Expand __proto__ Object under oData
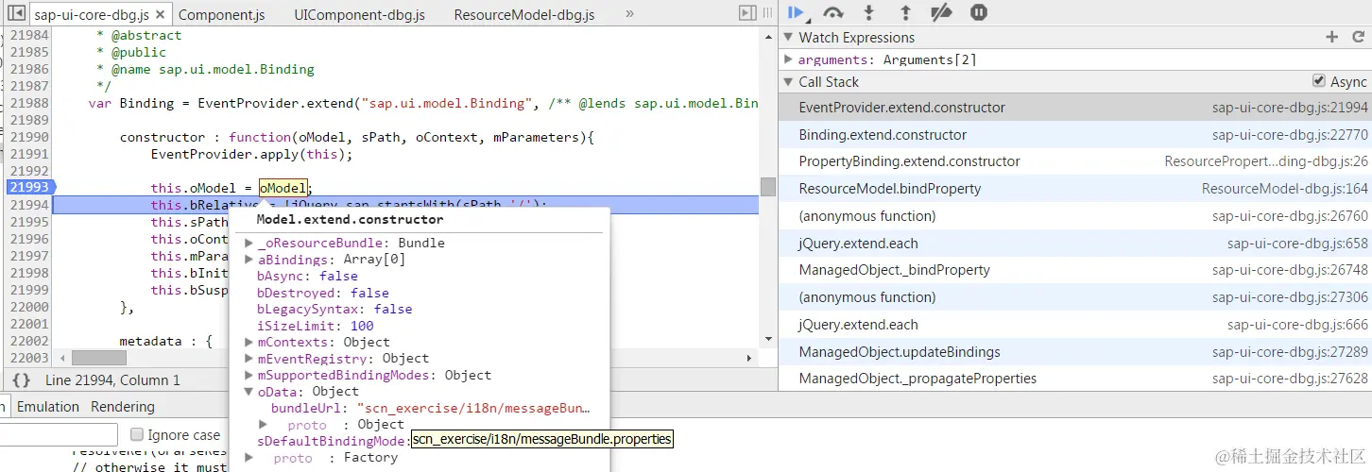Screen dimensions: 1372x472 coord(264,425)
